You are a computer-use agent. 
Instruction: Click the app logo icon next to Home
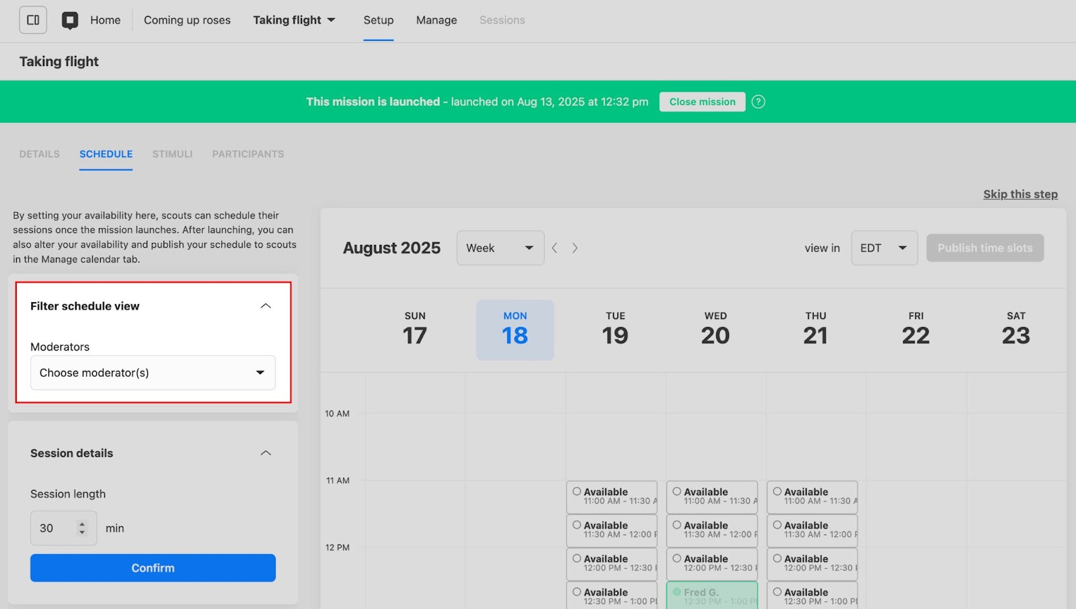click(x=70, y=20)
